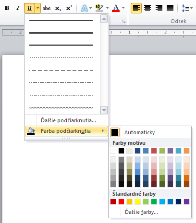Image resolution: width=196 pixels, height=223 pixels.
Task: Toggle Bold formatting
Action: [7, 8]
